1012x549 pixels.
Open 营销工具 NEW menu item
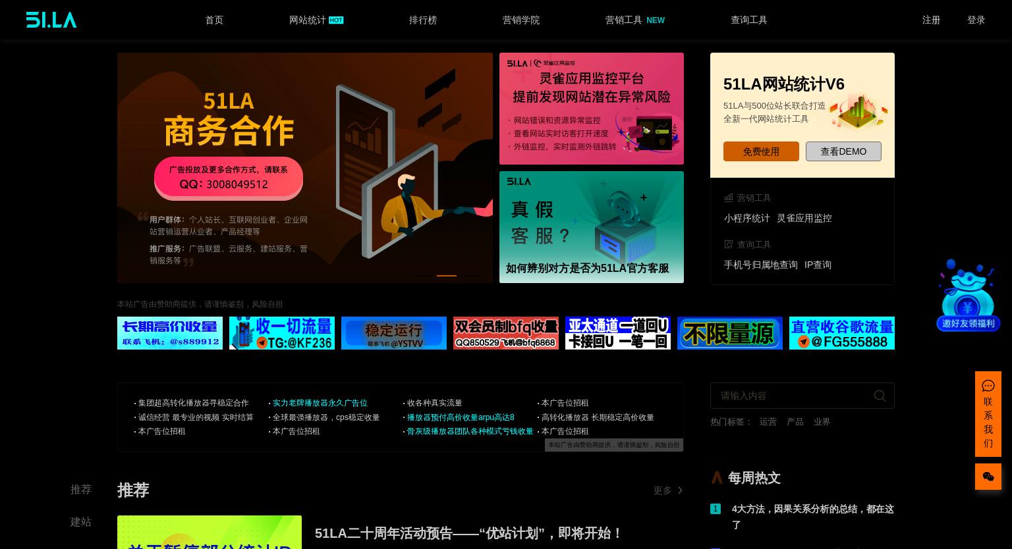[x=634, y=20]
